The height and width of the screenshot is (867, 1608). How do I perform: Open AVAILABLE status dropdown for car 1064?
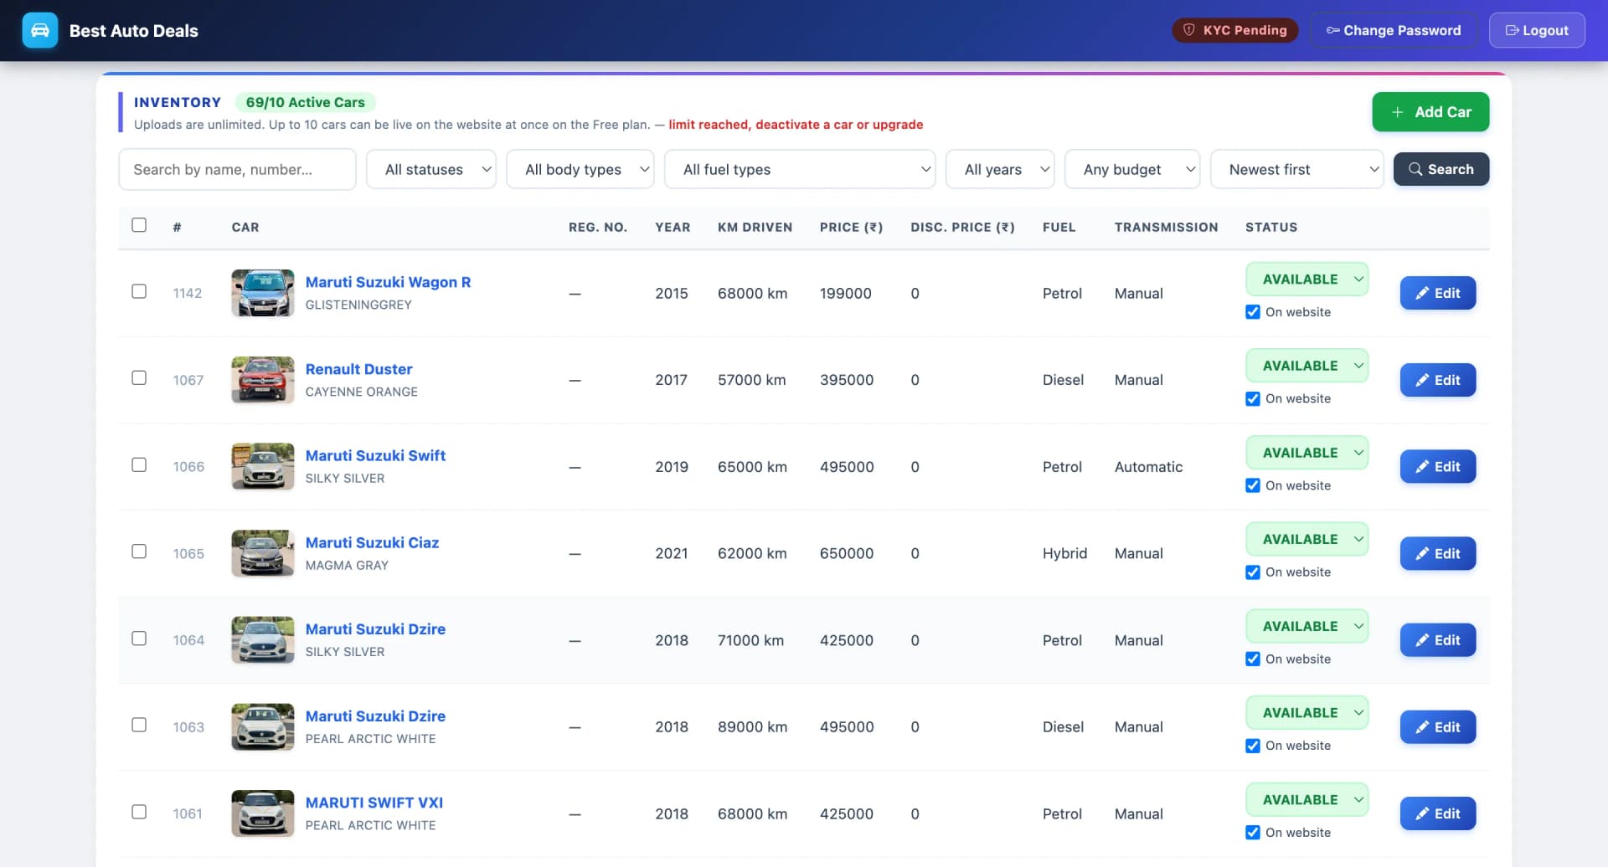point(1307,626)
